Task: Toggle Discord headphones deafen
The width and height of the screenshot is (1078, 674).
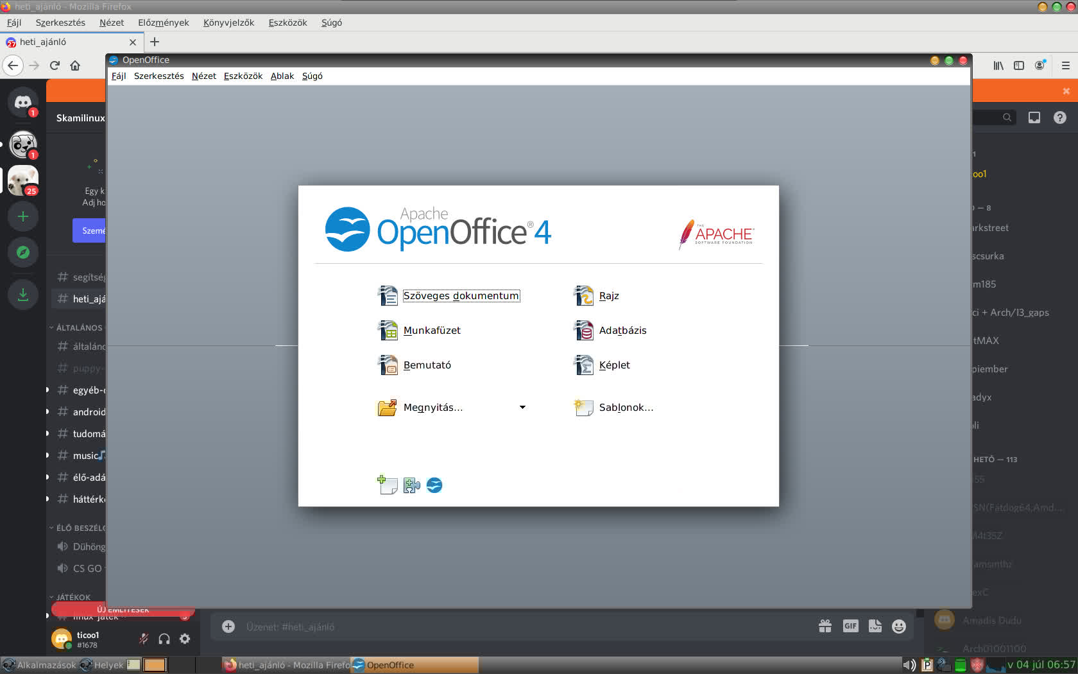Action: (x=164, y=639)
